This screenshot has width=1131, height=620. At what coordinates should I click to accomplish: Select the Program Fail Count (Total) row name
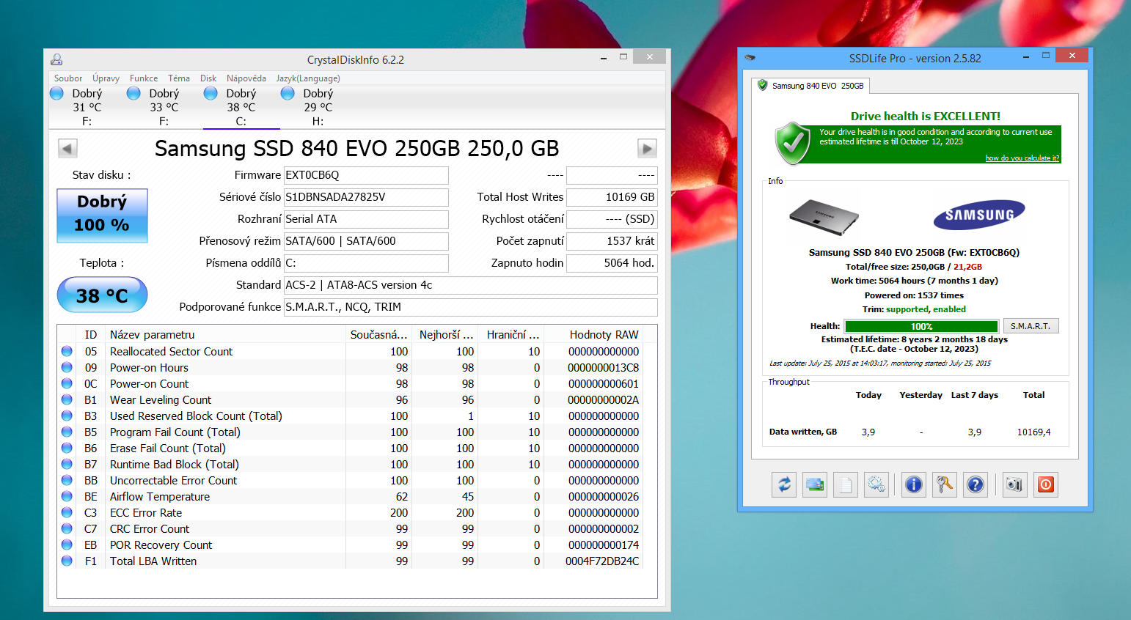coord(175,432)
